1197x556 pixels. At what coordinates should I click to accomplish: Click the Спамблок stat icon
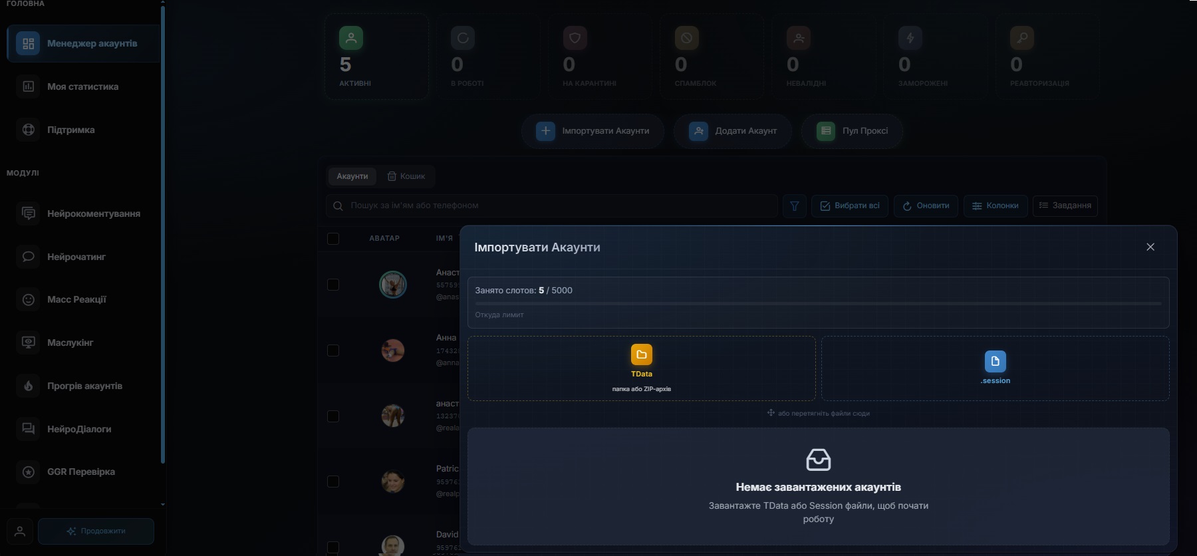[x=686, y=38]
